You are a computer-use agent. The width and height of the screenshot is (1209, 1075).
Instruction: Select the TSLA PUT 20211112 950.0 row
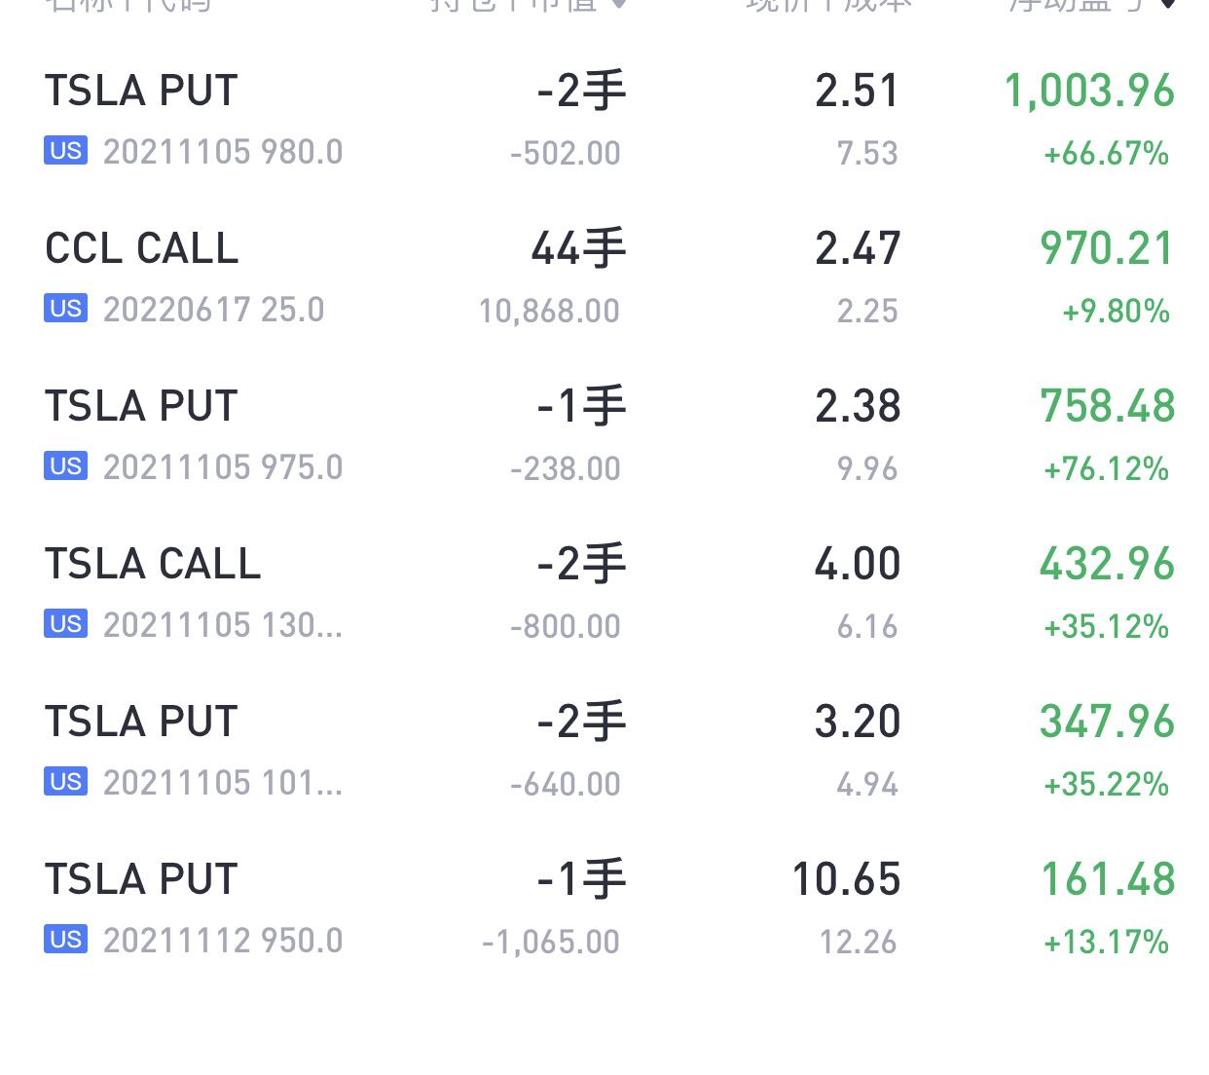click(x=604, y=909)
